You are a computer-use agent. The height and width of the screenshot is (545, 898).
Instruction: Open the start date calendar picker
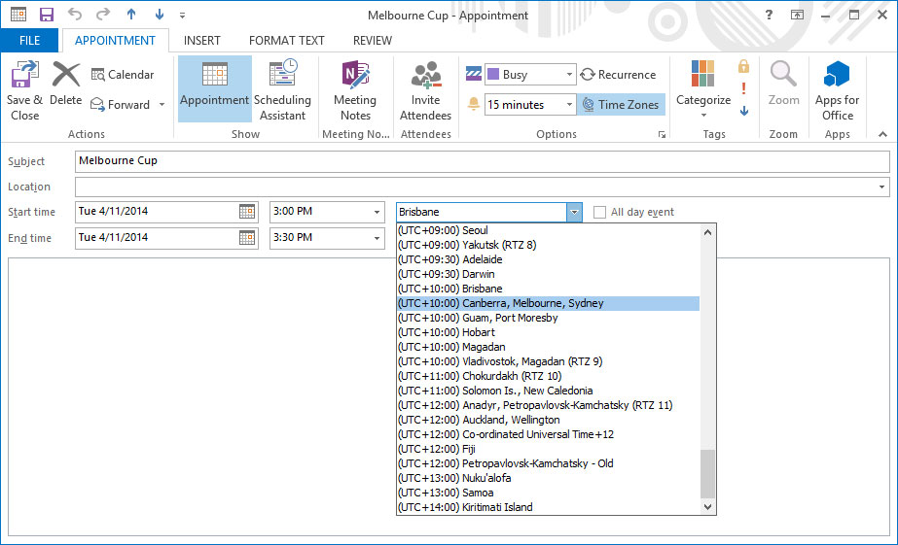click(x=247, y=212)
